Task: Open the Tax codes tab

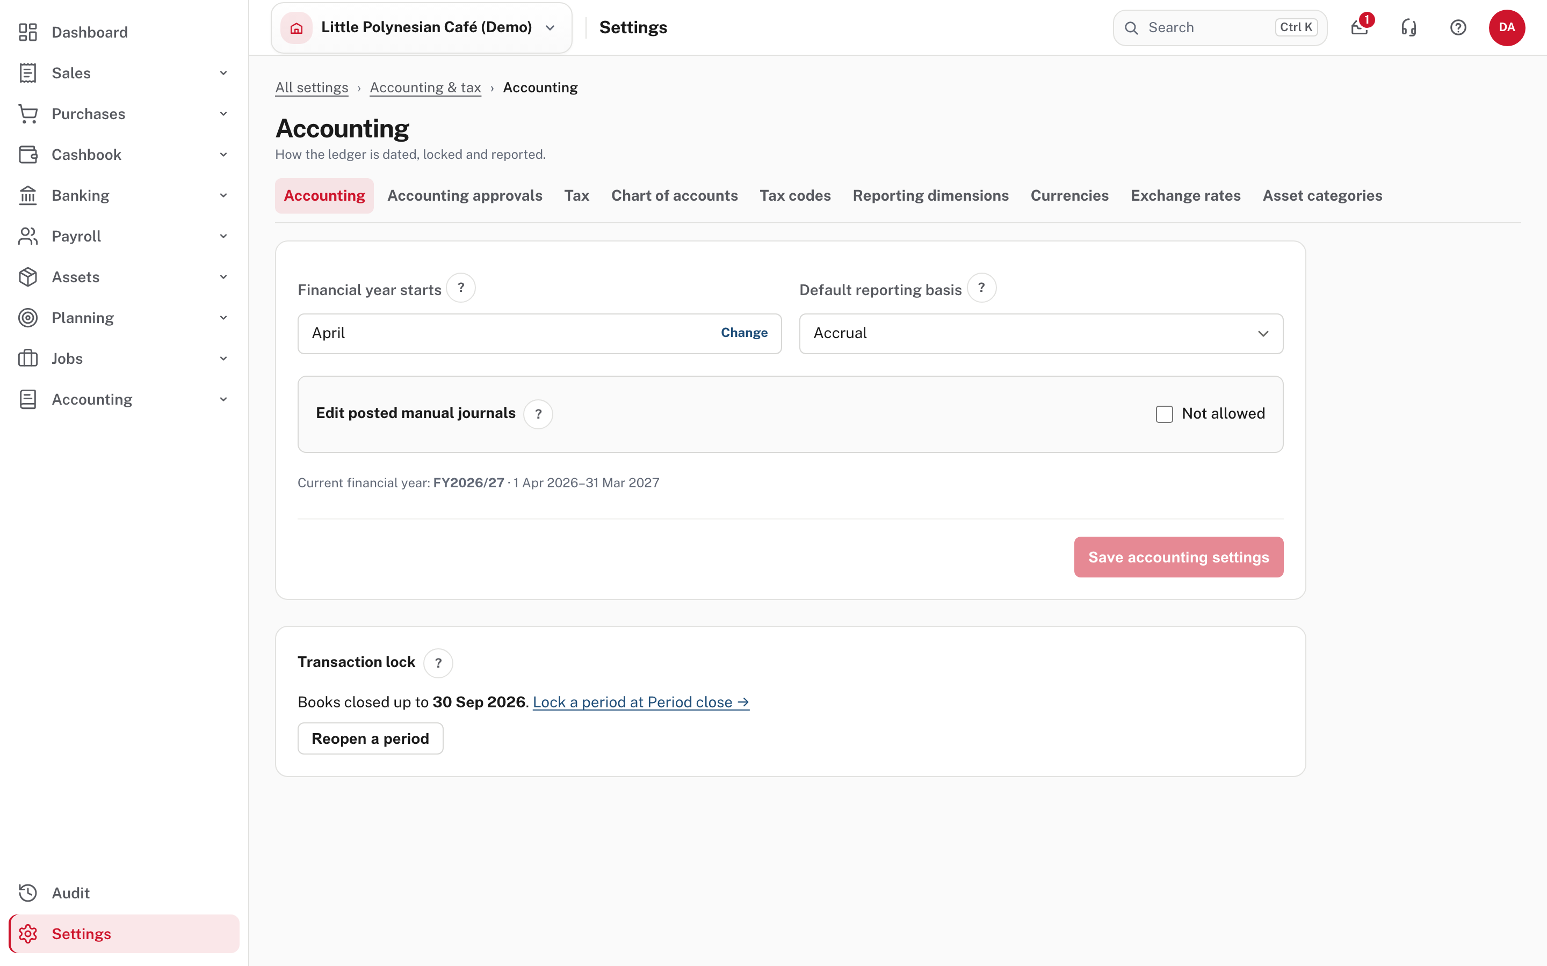Action: click(x=795, y=195)
